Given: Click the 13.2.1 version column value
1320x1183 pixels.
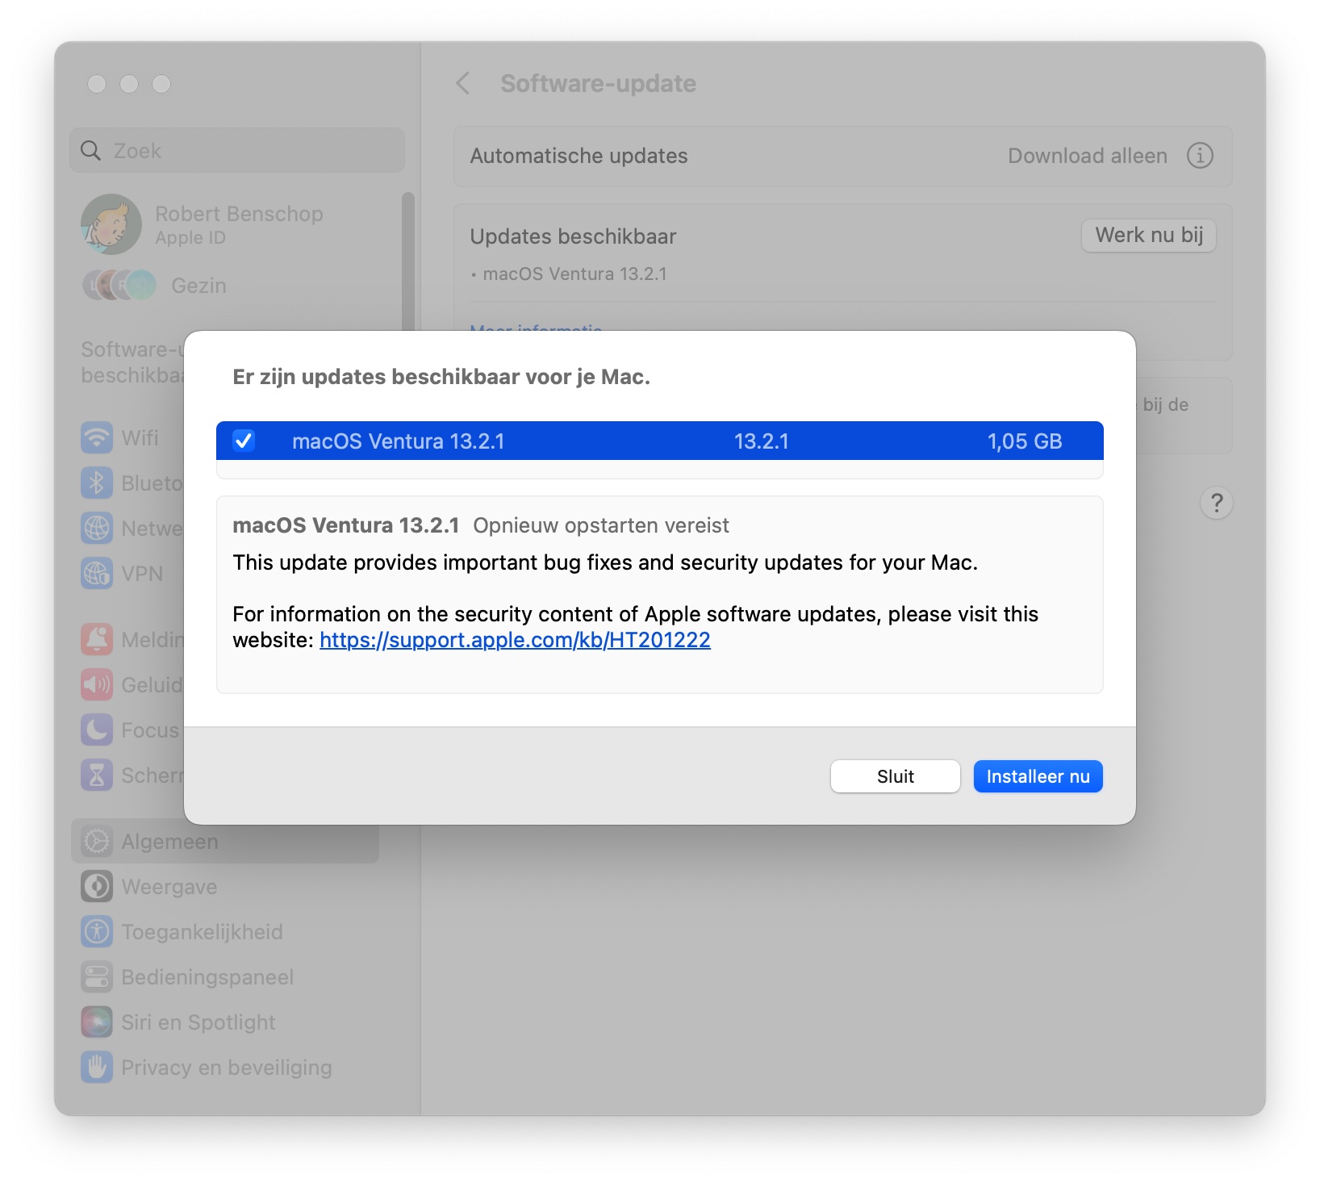Looking at the screenshot, I should click(762, 441).
